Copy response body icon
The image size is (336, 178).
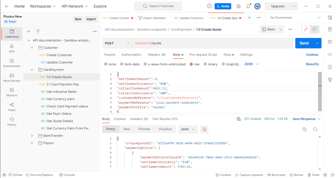click(x=305, y=129)
